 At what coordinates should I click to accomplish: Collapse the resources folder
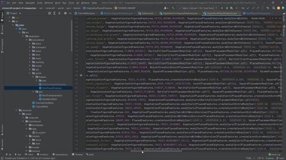17,110
